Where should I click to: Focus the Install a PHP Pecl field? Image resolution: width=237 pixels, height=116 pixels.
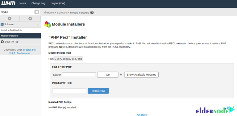(69, 91)
